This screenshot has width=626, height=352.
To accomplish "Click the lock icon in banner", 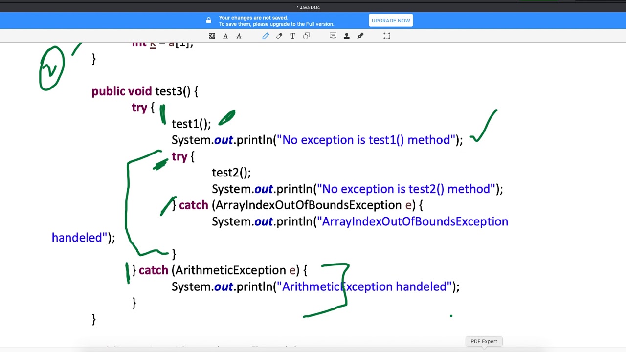I will 209,21.
